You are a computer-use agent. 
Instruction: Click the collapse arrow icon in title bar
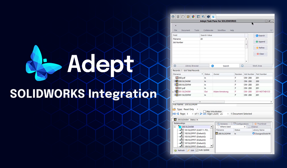click(272, 21)
